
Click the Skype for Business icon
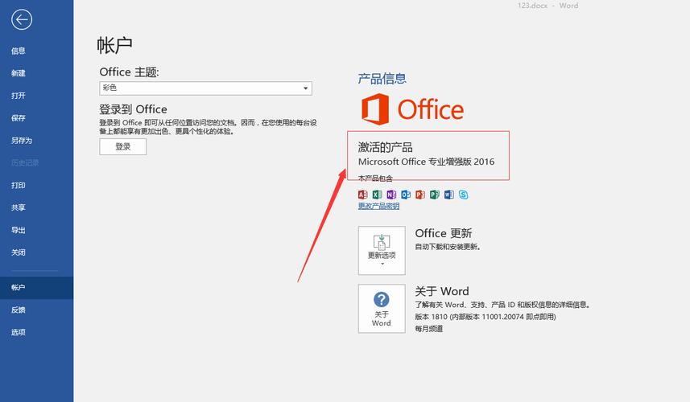464,195
